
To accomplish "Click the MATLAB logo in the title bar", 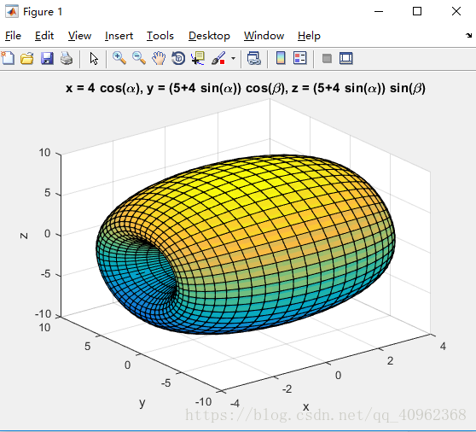I will coord(12,12).
